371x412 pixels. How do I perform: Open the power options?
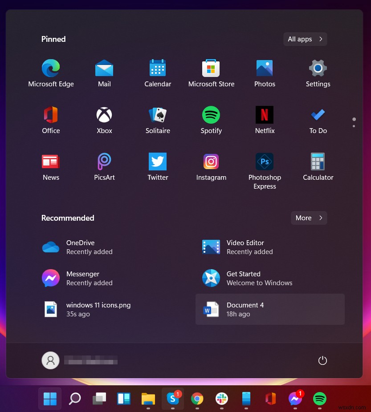point(322,360)
